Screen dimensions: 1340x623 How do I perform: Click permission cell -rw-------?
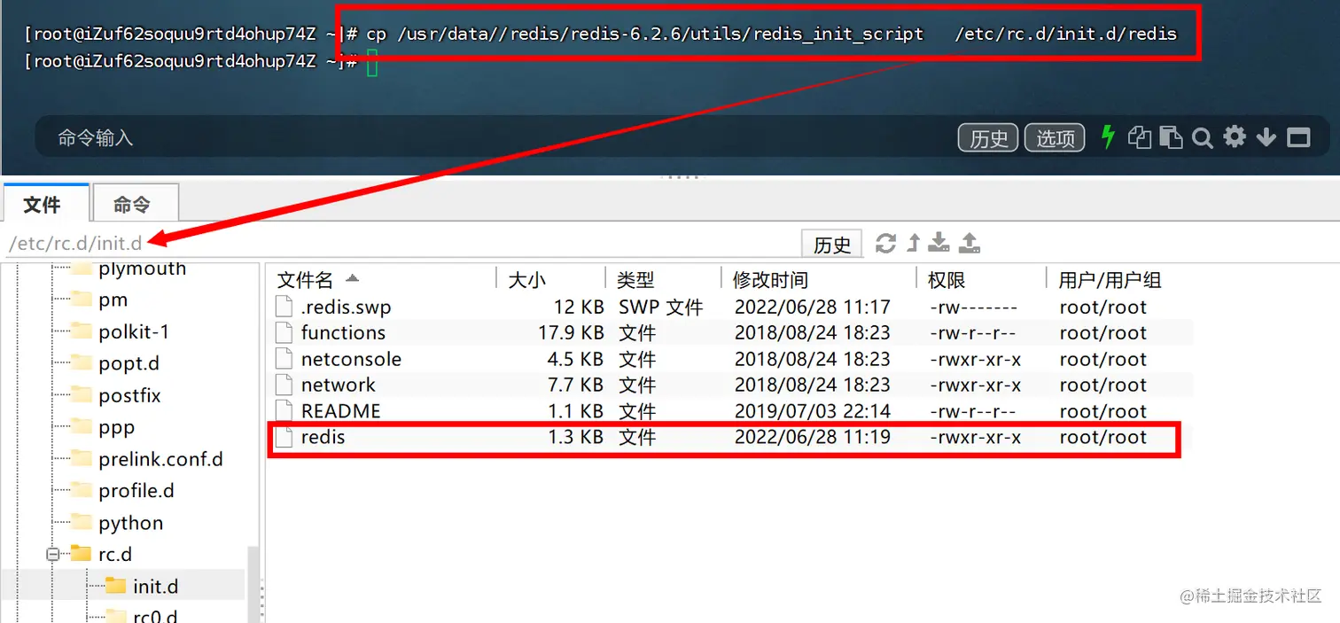(x=973, y=308)
